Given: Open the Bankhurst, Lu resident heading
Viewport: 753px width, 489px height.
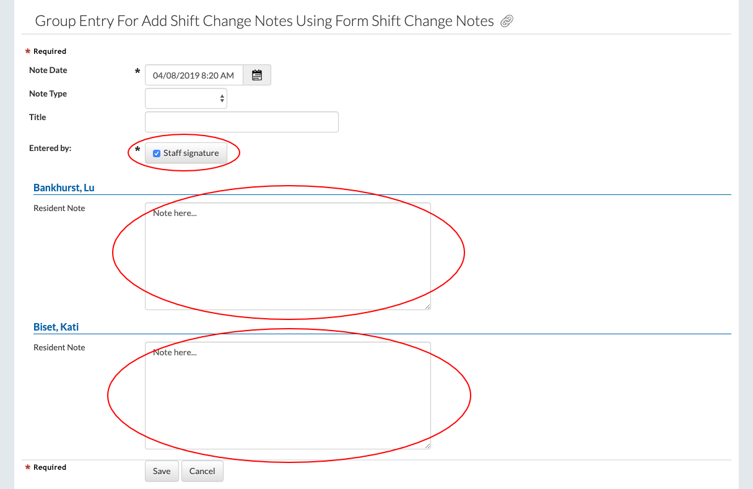Looking at the screenshot, I should click(64, 188).
